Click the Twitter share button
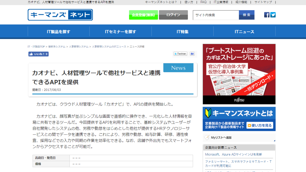The width and height of the screenshot is (306, 172). click(180, 54)
